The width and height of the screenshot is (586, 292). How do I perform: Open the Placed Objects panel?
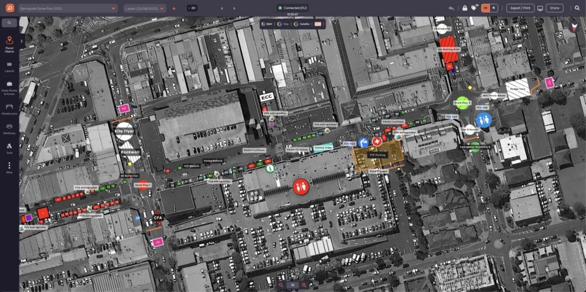tap(9, 45)
